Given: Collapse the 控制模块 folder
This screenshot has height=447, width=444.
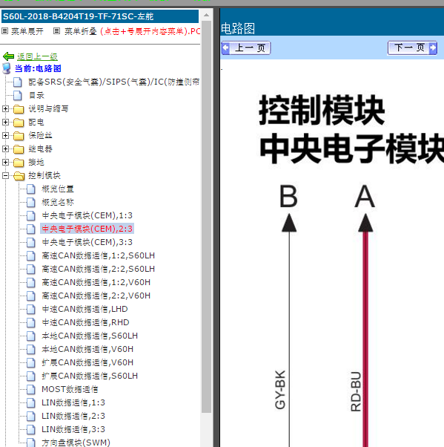Looking at the screenshot, I should coord(5,175).
